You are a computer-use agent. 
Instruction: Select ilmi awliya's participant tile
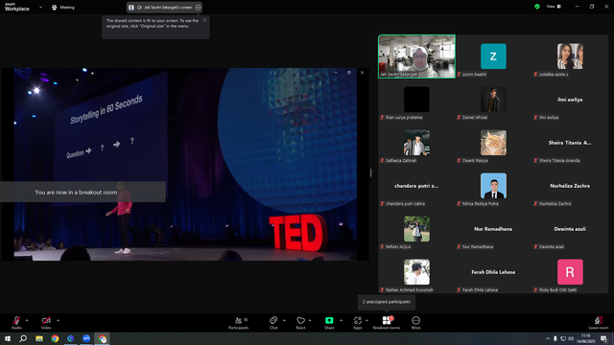click(x=570, y=100)
